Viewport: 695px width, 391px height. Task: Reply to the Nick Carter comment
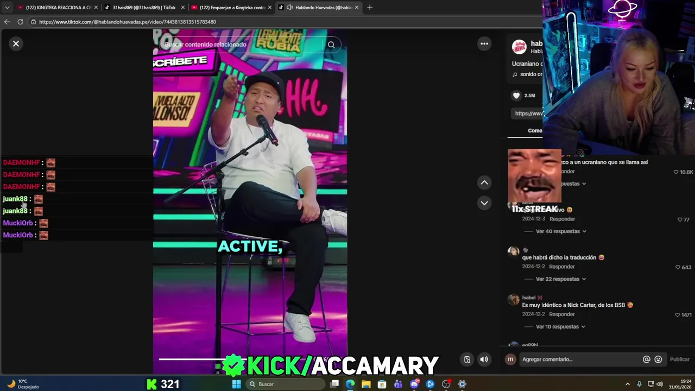pyautogui.click(x=562, y=314)
